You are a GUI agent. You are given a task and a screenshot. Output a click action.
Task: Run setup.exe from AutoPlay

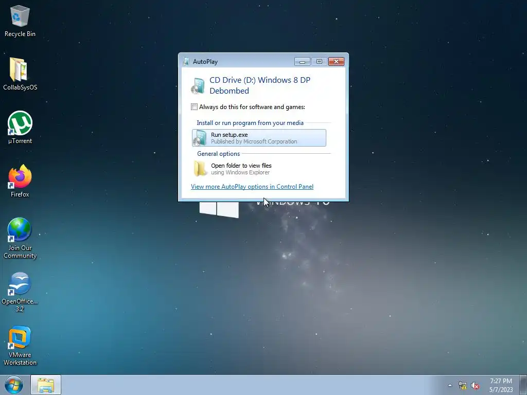point(259,138)
